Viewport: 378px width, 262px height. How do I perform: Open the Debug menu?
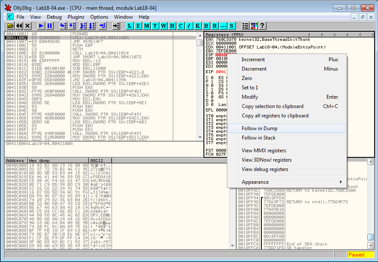54,17
